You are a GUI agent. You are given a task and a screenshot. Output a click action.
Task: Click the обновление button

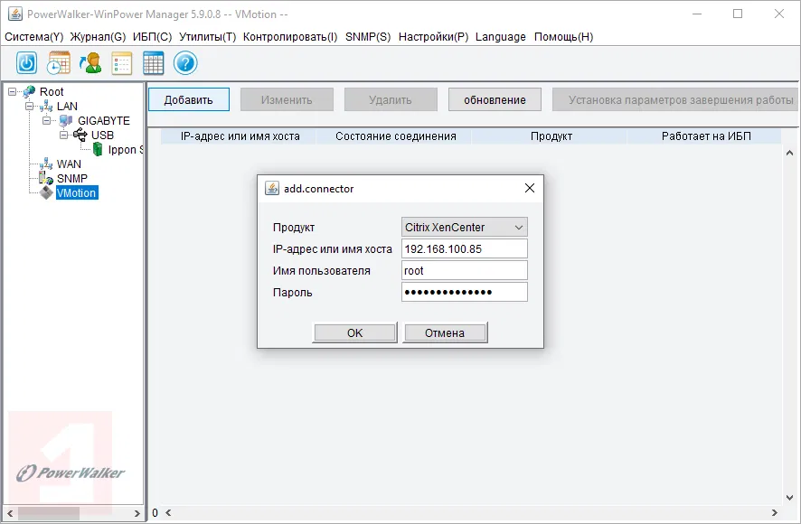pos(495,99)
